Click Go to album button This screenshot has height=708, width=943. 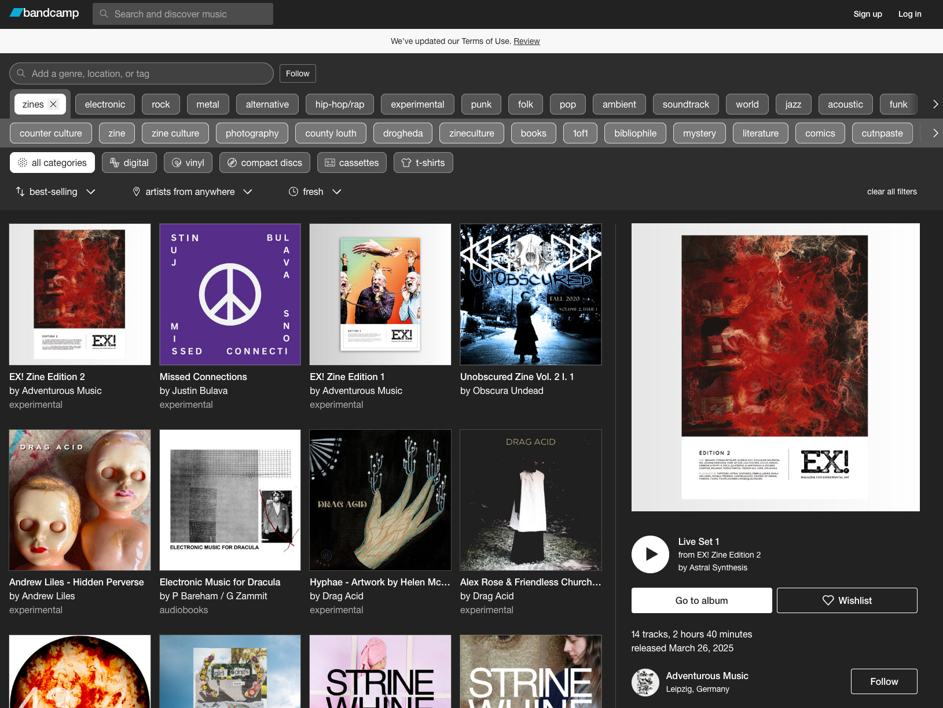click(x=702, y=600)
